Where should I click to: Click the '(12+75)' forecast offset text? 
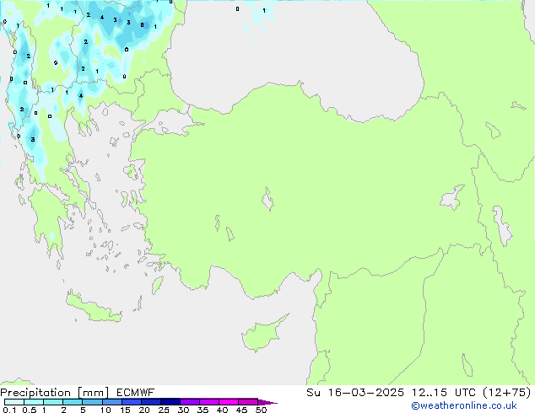(507, 393)
